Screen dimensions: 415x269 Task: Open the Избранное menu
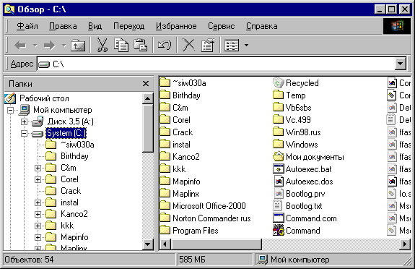176,26
